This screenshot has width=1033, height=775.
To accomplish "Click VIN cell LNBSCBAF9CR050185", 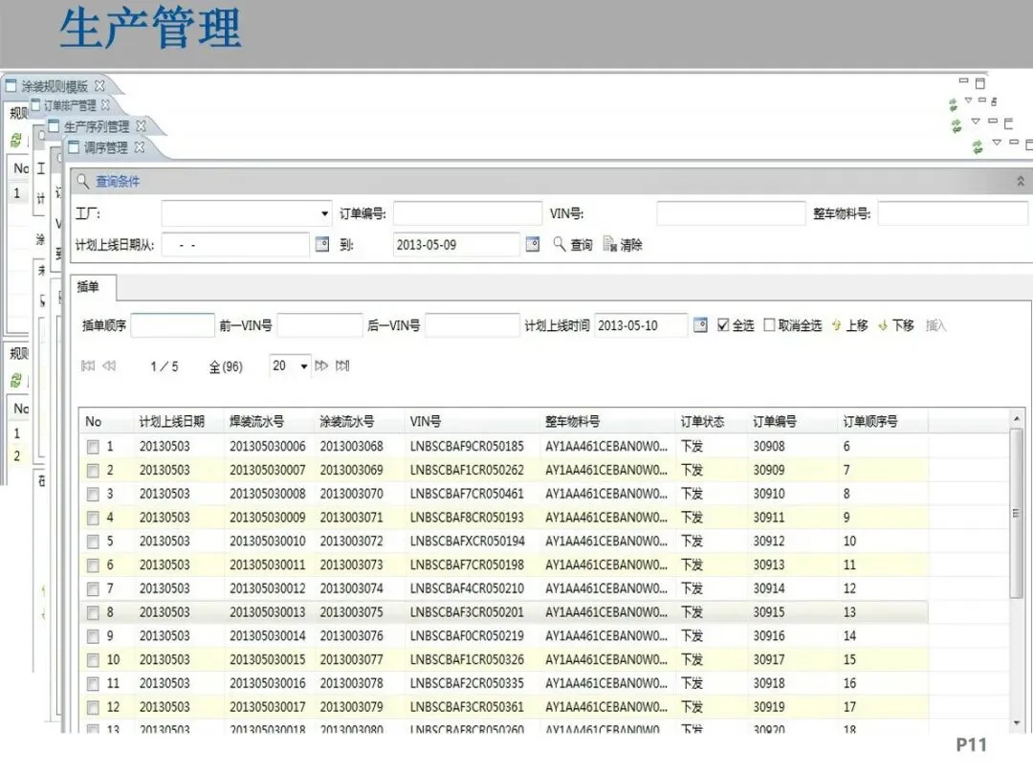I will (x=467, y=447).
